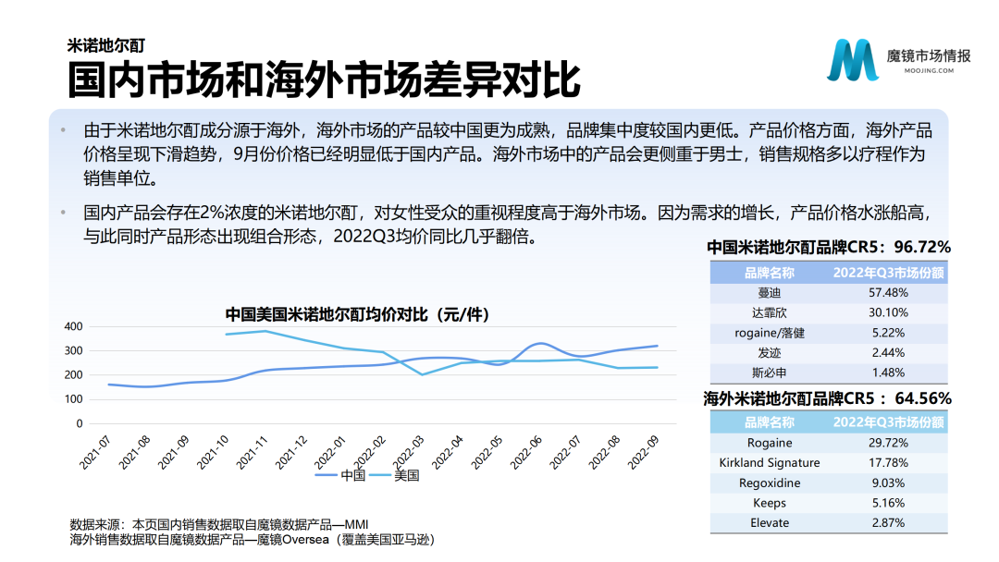Click the heading 海外米诺地尔酊品牌CR5：64.56%
Image resolution: width=999 pixels, height=562 pixels.
coord(828,398)
